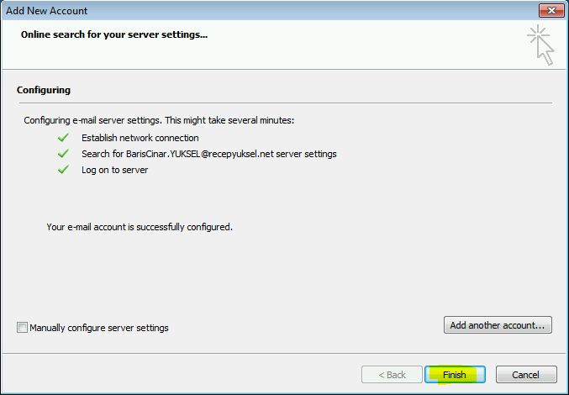
Task: Click the Cancel button
Action: click(x=526, y=374)
